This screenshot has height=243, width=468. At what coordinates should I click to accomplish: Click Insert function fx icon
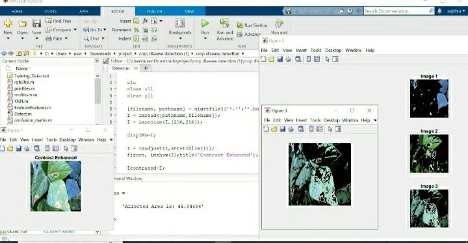tap(145, 21)
